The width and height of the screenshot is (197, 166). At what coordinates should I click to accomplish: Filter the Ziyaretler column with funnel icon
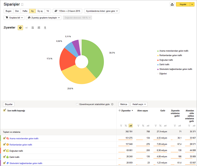coord(121,126)
